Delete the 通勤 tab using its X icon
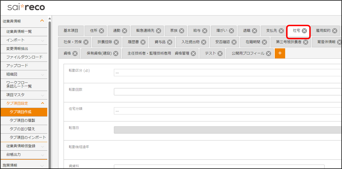 124,31
